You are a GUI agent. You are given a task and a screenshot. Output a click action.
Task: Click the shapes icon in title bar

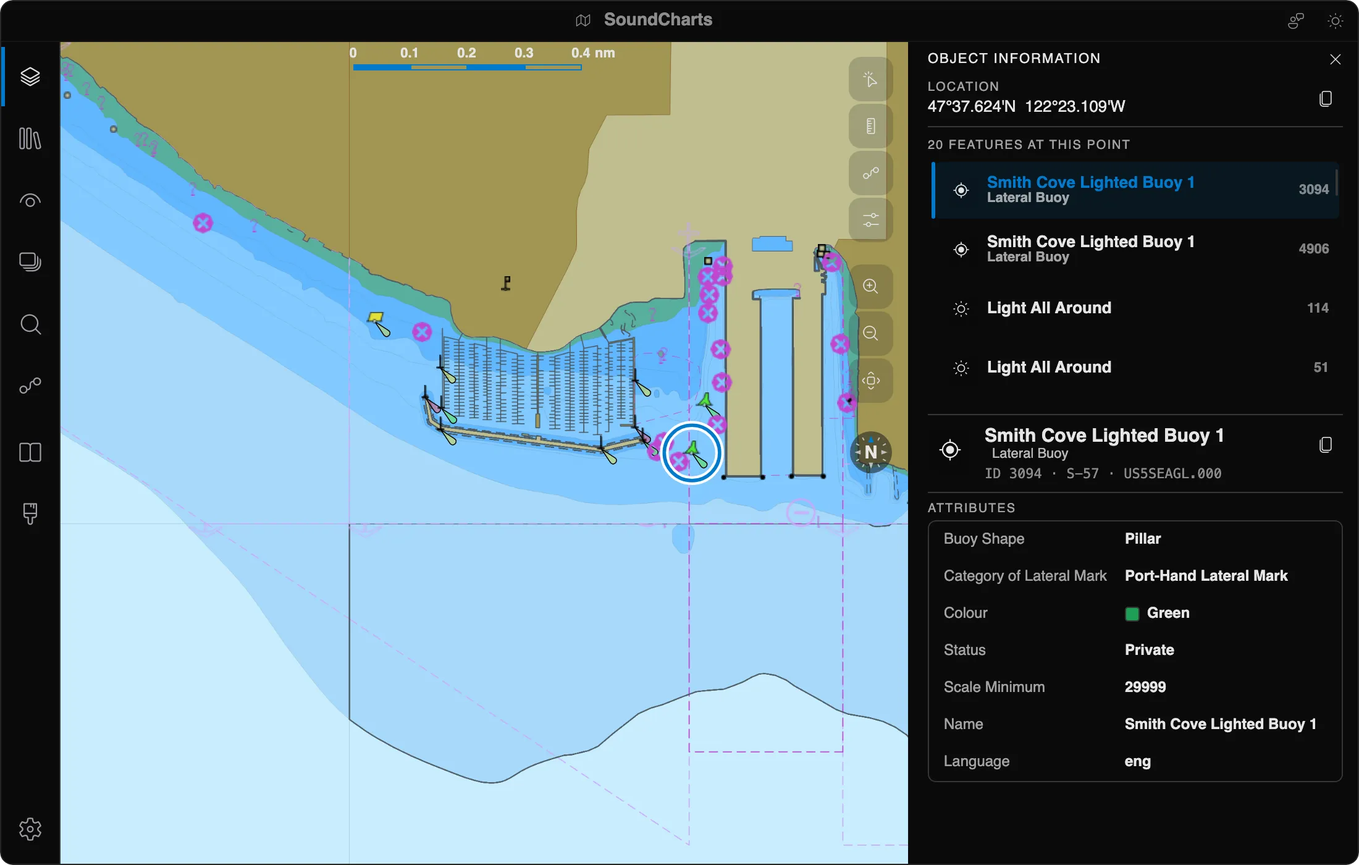click(1295, 21)
